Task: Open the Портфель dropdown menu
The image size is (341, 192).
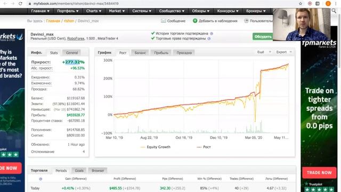Action: (68, 11)
